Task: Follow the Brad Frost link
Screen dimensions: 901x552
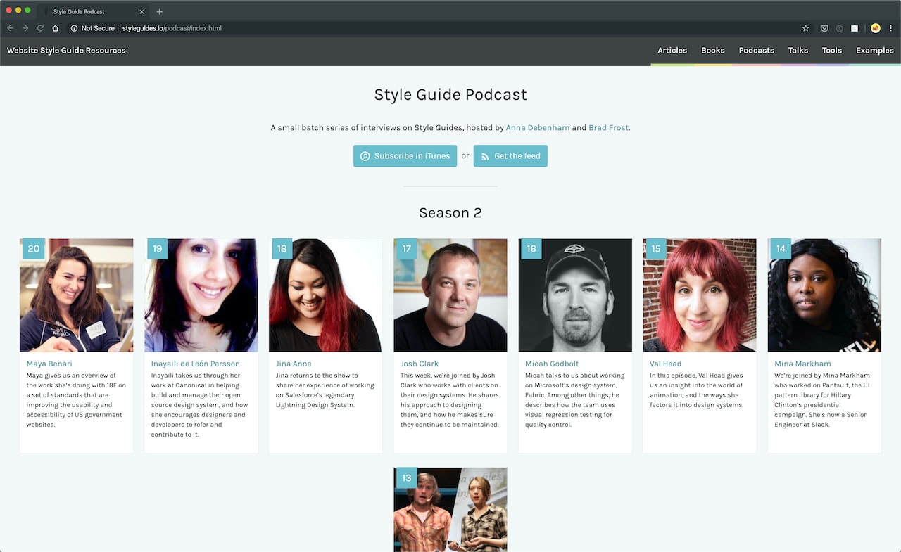Action: click(x=608, y=128)
